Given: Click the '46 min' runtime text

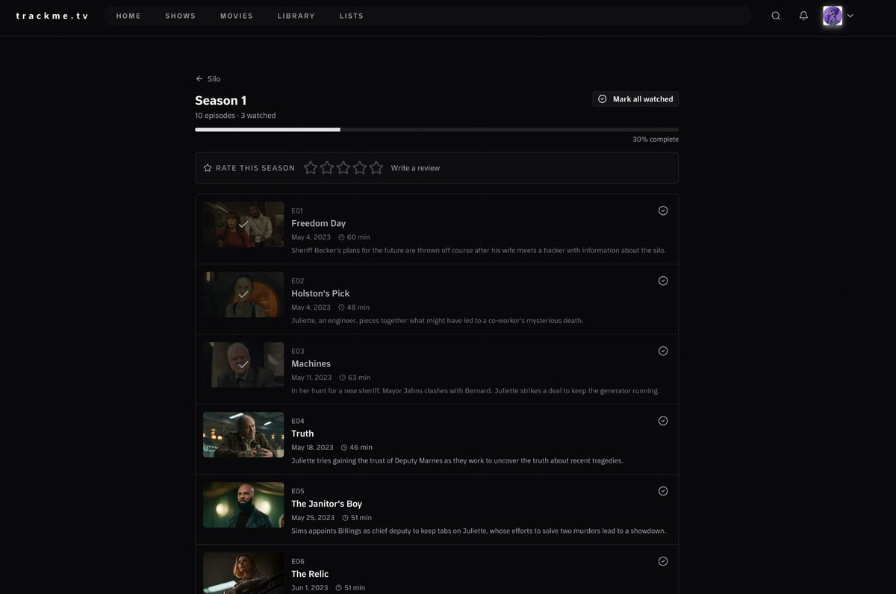Looking at the screenshot, I should point(361,448).
